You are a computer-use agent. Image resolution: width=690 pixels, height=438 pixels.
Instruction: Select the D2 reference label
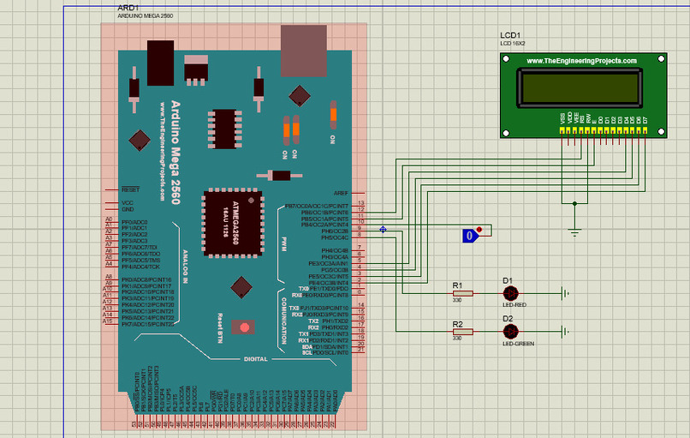coord(508,319)
